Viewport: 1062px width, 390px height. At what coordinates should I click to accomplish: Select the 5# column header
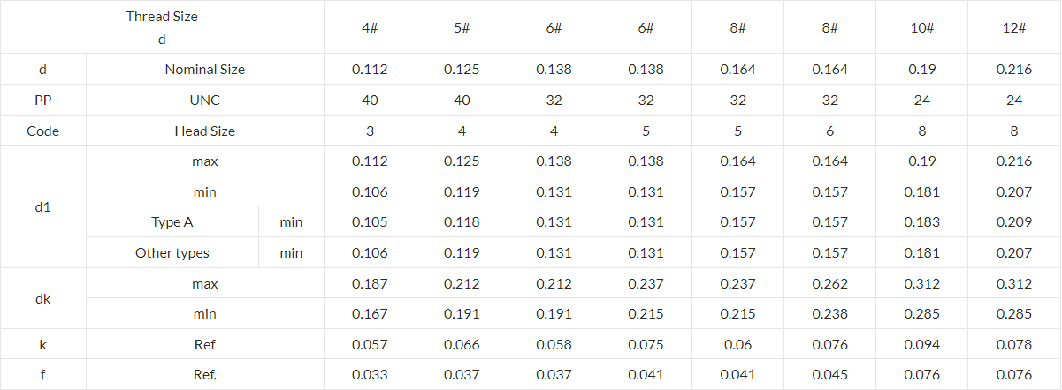[462, 27]
